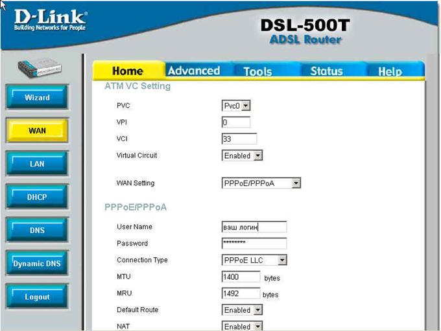Click the WAN Setting label
The height and width of the screenshot is (331, 441).
point(136,183)
